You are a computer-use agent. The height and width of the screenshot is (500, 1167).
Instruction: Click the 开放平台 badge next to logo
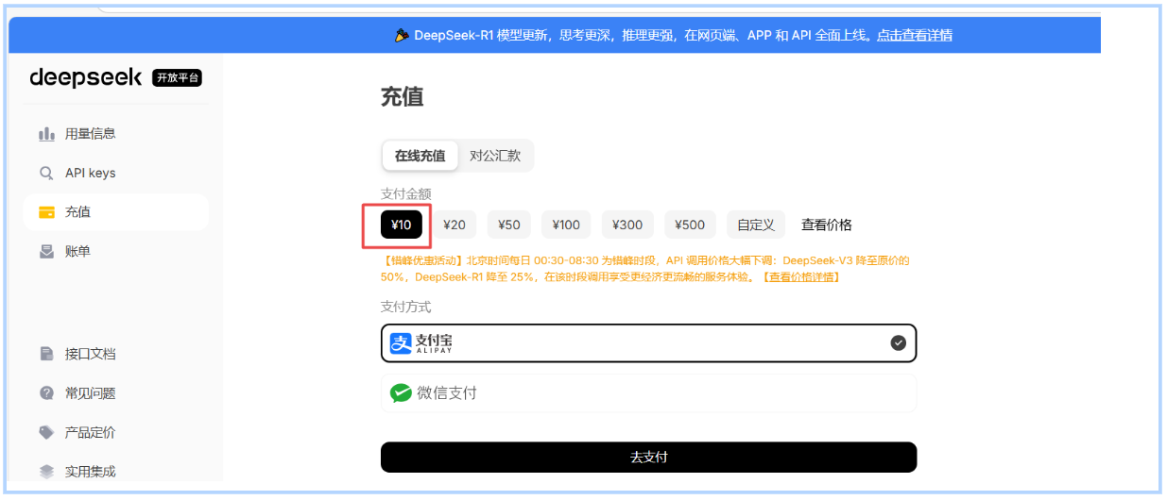pyautogui.click(x=177, y=77)
